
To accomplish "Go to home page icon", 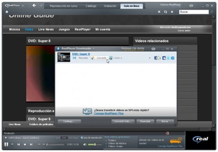I will click(x=7, y=12).
